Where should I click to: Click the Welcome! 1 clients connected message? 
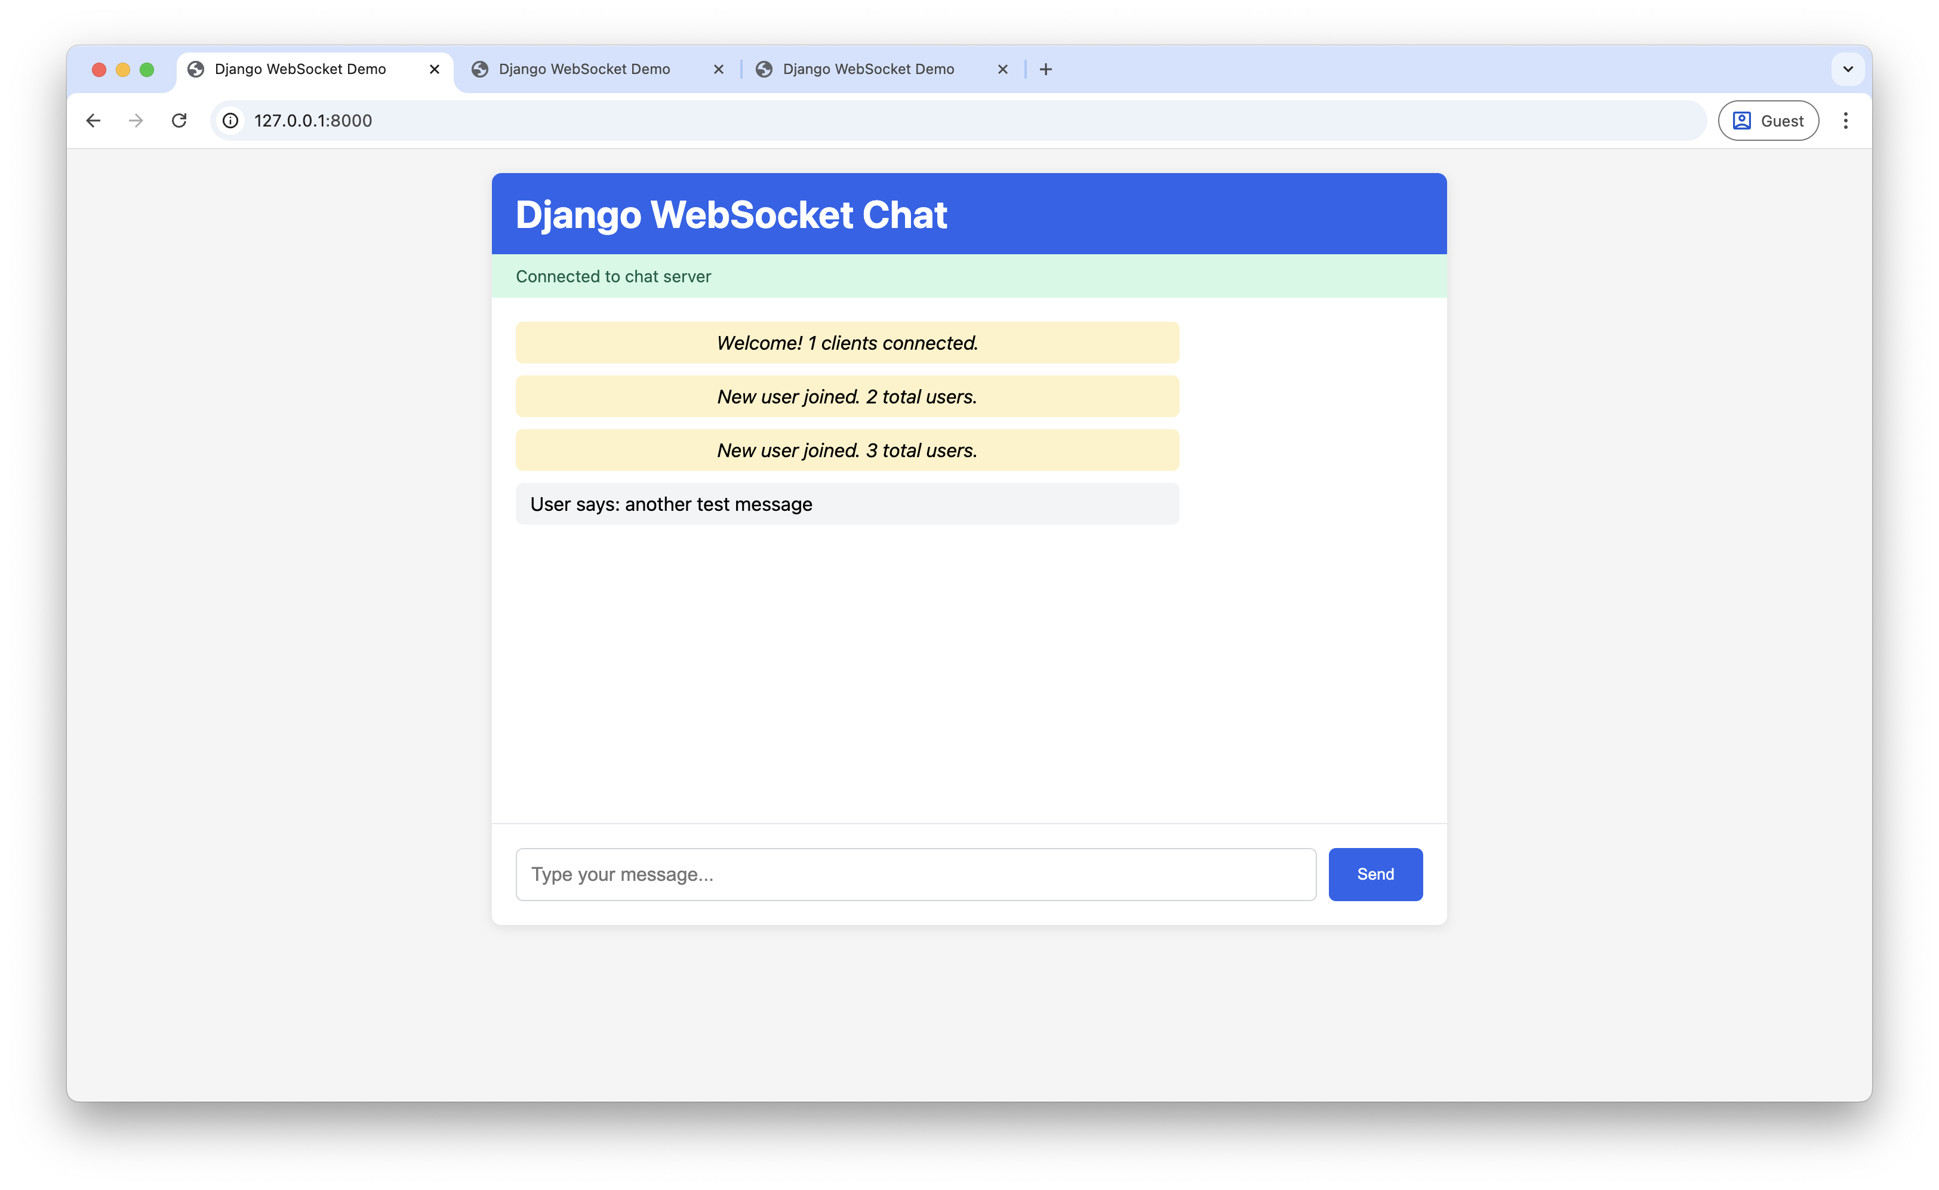(x=847, y=343)
